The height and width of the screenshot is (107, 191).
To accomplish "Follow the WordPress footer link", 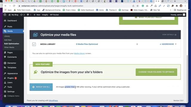I will tap(53, 100).
